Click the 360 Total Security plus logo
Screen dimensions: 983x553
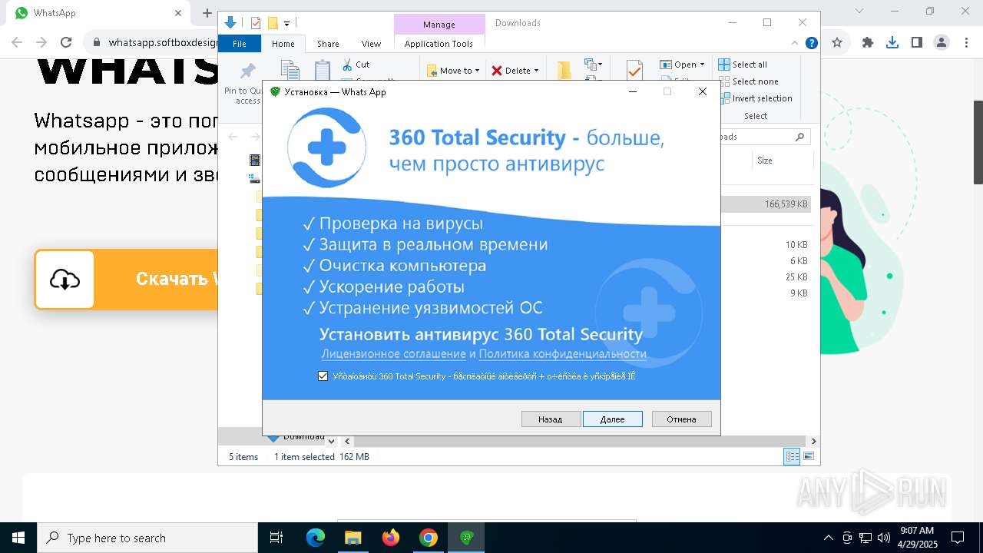click(327, 147)
